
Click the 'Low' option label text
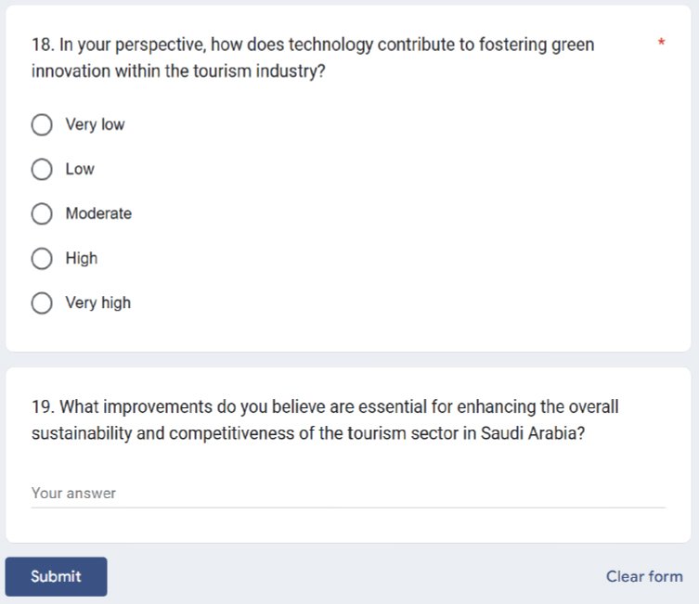(80, 169)
